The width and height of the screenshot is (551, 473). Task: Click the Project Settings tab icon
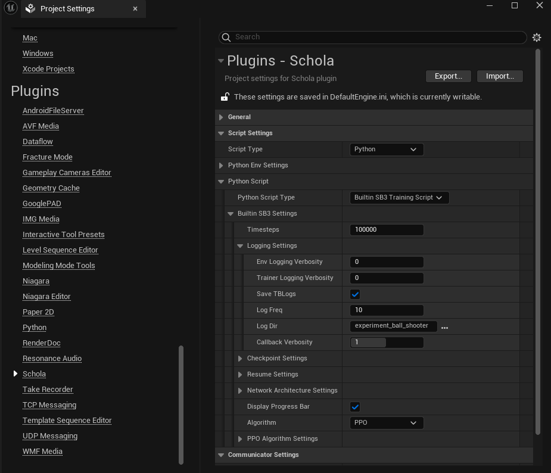pos(30,9)
